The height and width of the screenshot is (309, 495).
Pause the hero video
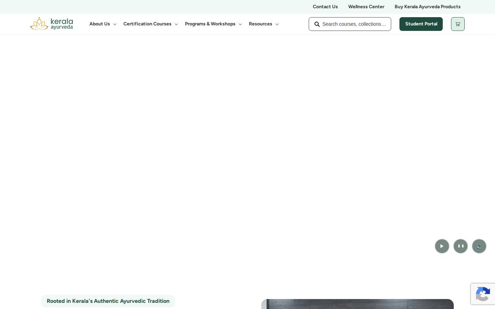tap(460, 246)
